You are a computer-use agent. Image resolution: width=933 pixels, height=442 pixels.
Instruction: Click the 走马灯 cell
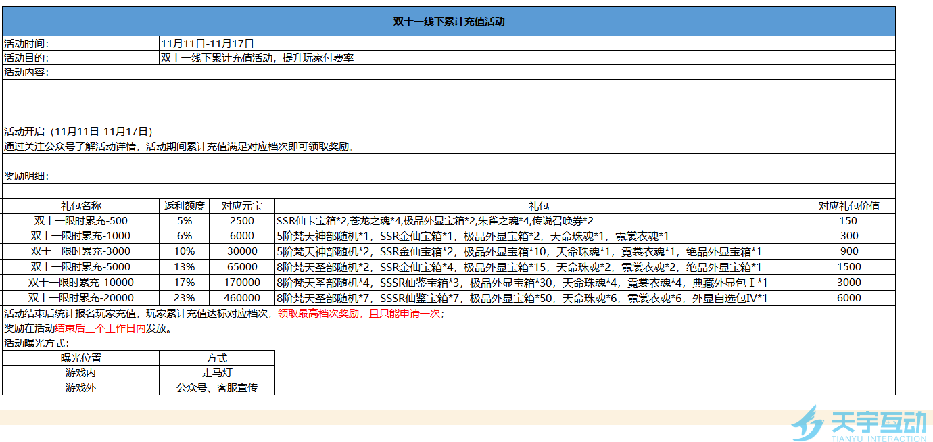[x=216, y=373]
